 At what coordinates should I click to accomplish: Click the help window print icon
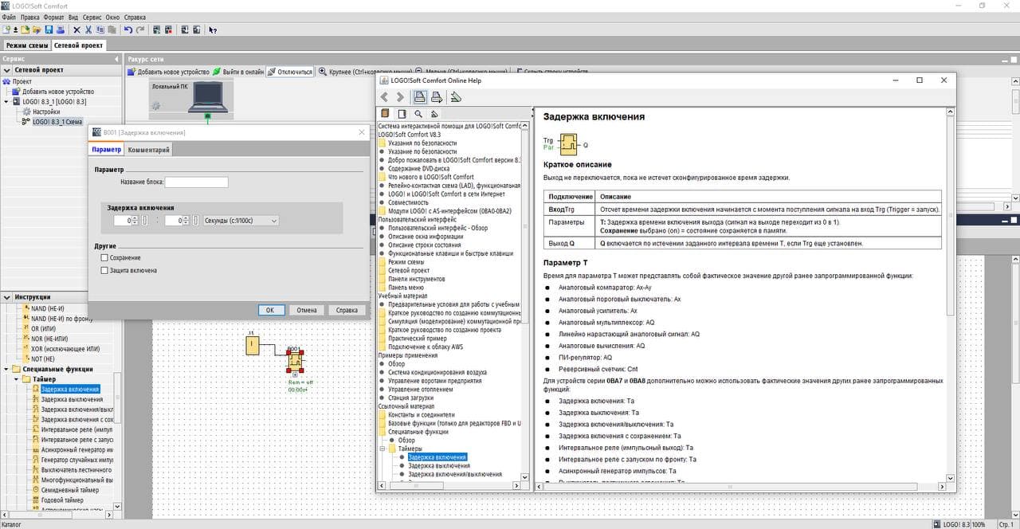click(x=419, y=97)
